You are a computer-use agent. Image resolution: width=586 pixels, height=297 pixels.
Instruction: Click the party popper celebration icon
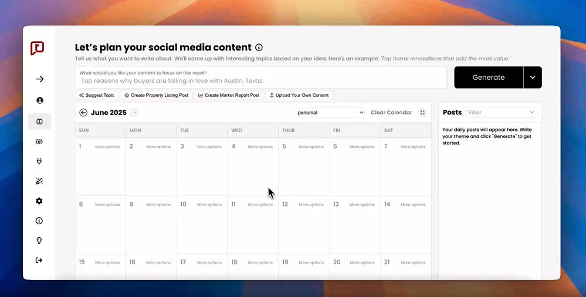(39, 181)
